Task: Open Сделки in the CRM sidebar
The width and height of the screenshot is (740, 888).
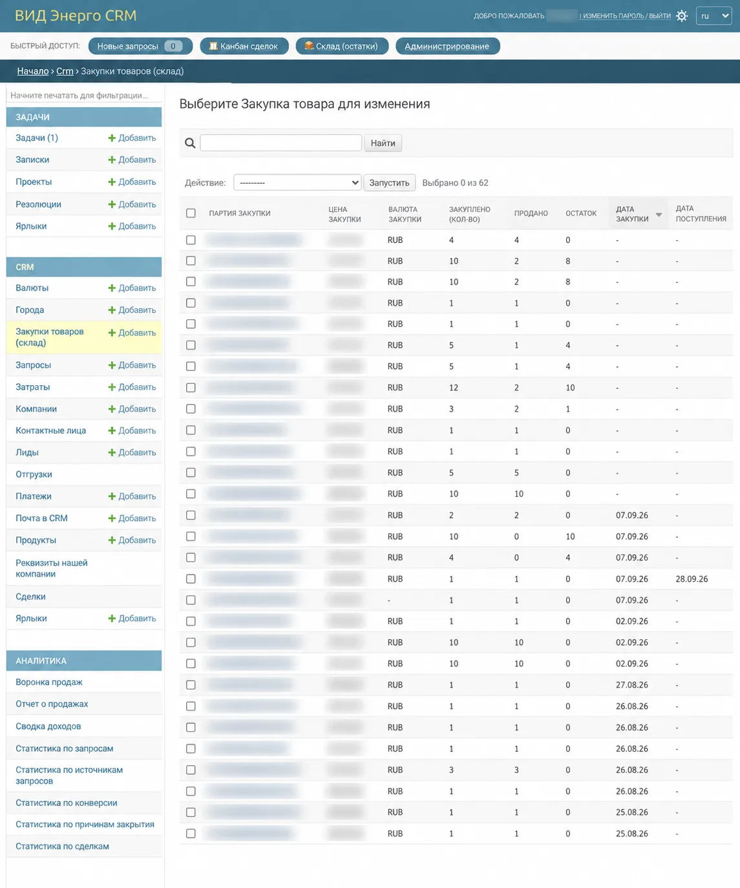Action: (30, 597)
